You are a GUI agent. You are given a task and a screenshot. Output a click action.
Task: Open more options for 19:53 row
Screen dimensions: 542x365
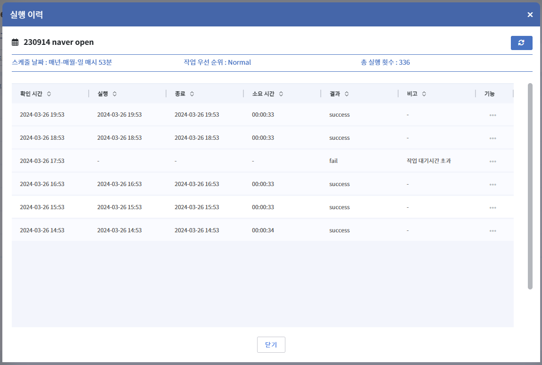[x=492, y=115]
